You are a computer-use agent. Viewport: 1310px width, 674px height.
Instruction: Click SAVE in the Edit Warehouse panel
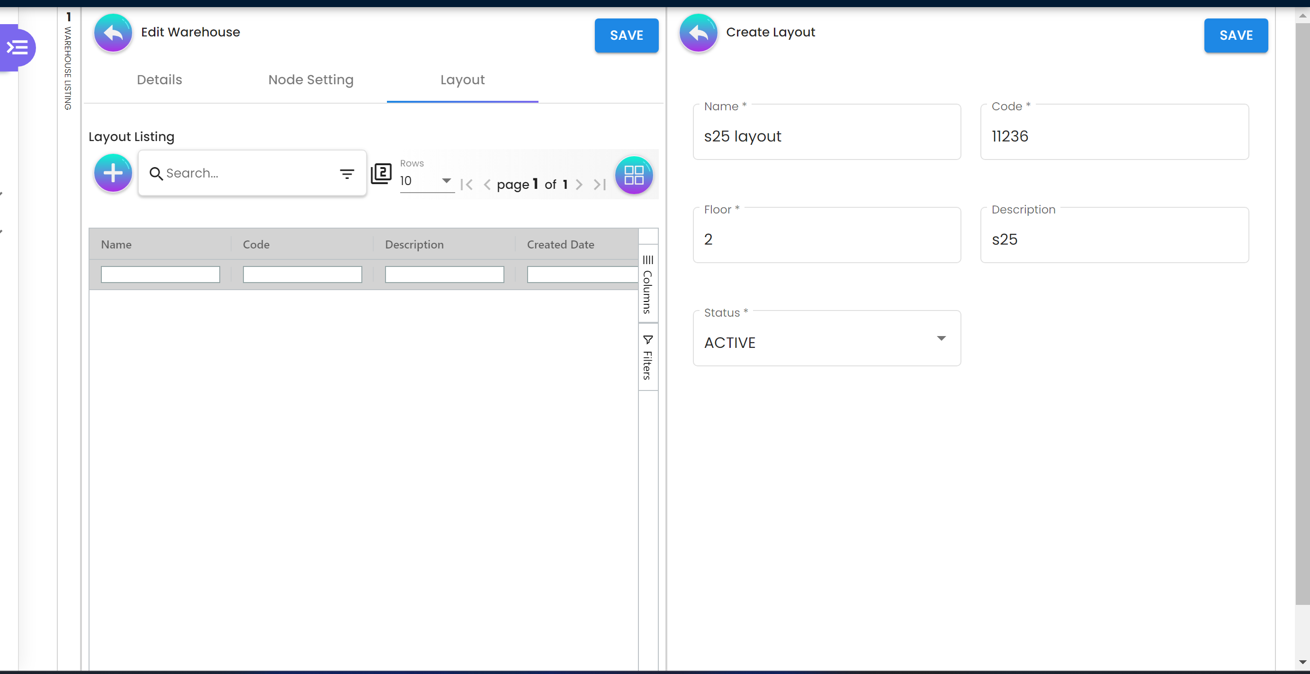(626, 35)
